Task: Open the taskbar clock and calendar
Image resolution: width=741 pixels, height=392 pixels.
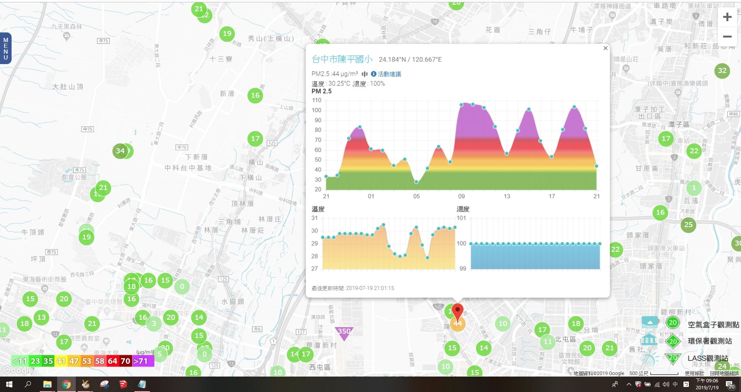Action: click(x=707, y=384)
